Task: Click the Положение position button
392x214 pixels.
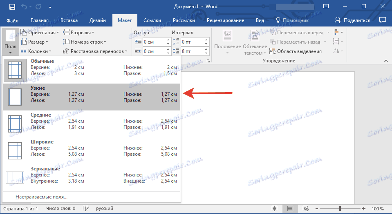Action: [228, 42]
